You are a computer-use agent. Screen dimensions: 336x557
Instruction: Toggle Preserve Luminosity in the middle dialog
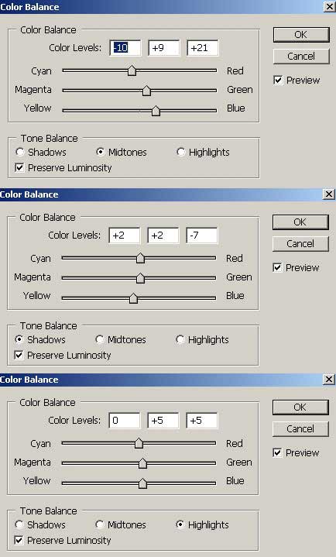tap(19, 355)
